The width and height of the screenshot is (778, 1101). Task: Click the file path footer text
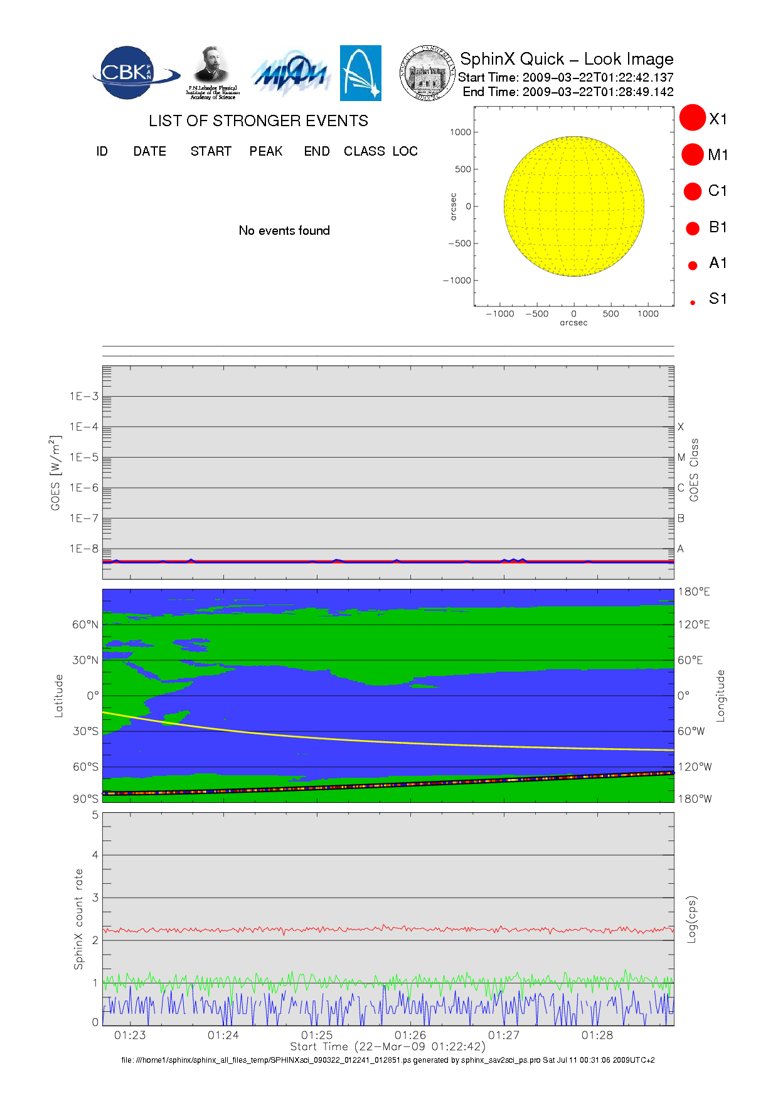[x=388, y=1060]
